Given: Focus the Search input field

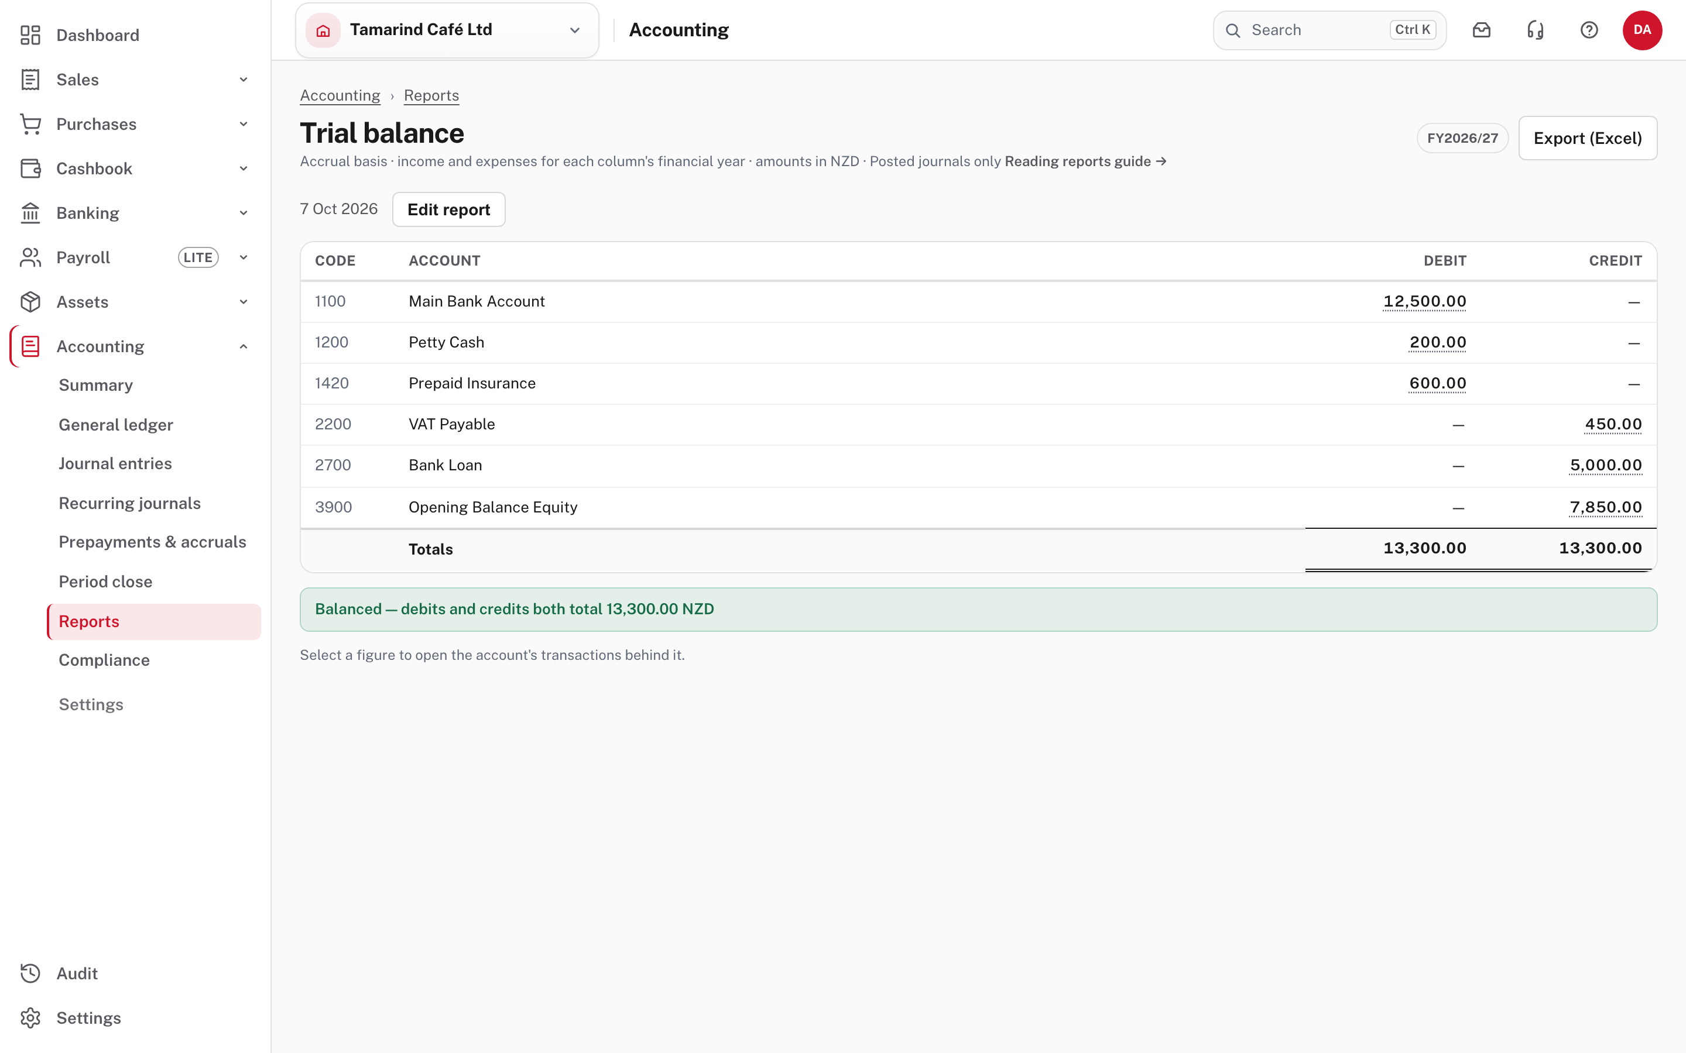Looking at the screenshot, I should tap(1329, 30).
